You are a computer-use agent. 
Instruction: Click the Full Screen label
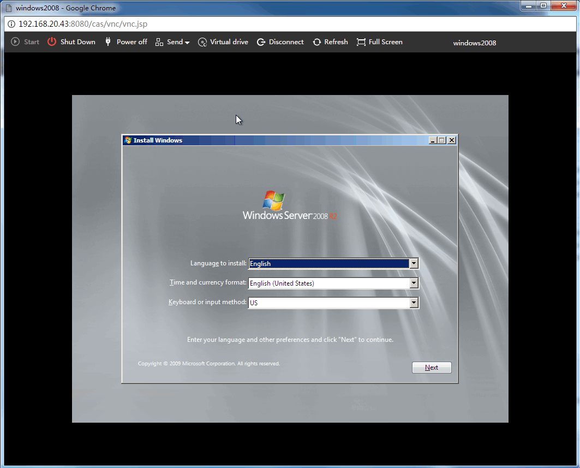tap(385, 42)
